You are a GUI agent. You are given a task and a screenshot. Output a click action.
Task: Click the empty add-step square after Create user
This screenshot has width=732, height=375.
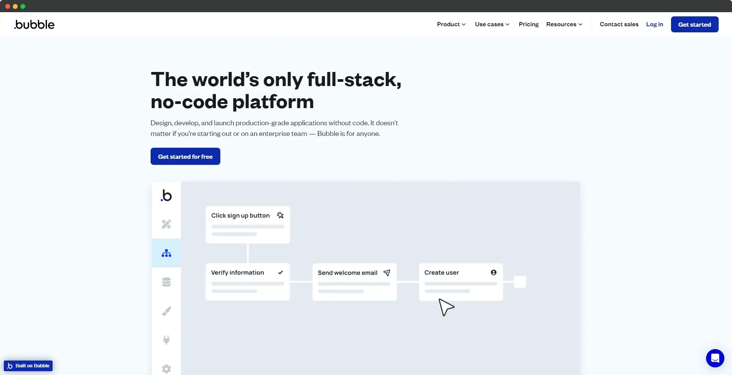(520, 282)
